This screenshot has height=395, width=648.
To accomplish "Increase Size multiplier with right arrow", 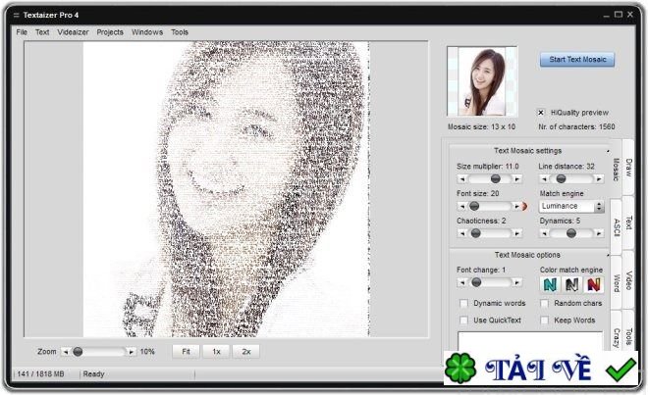I will coord(516,179).
